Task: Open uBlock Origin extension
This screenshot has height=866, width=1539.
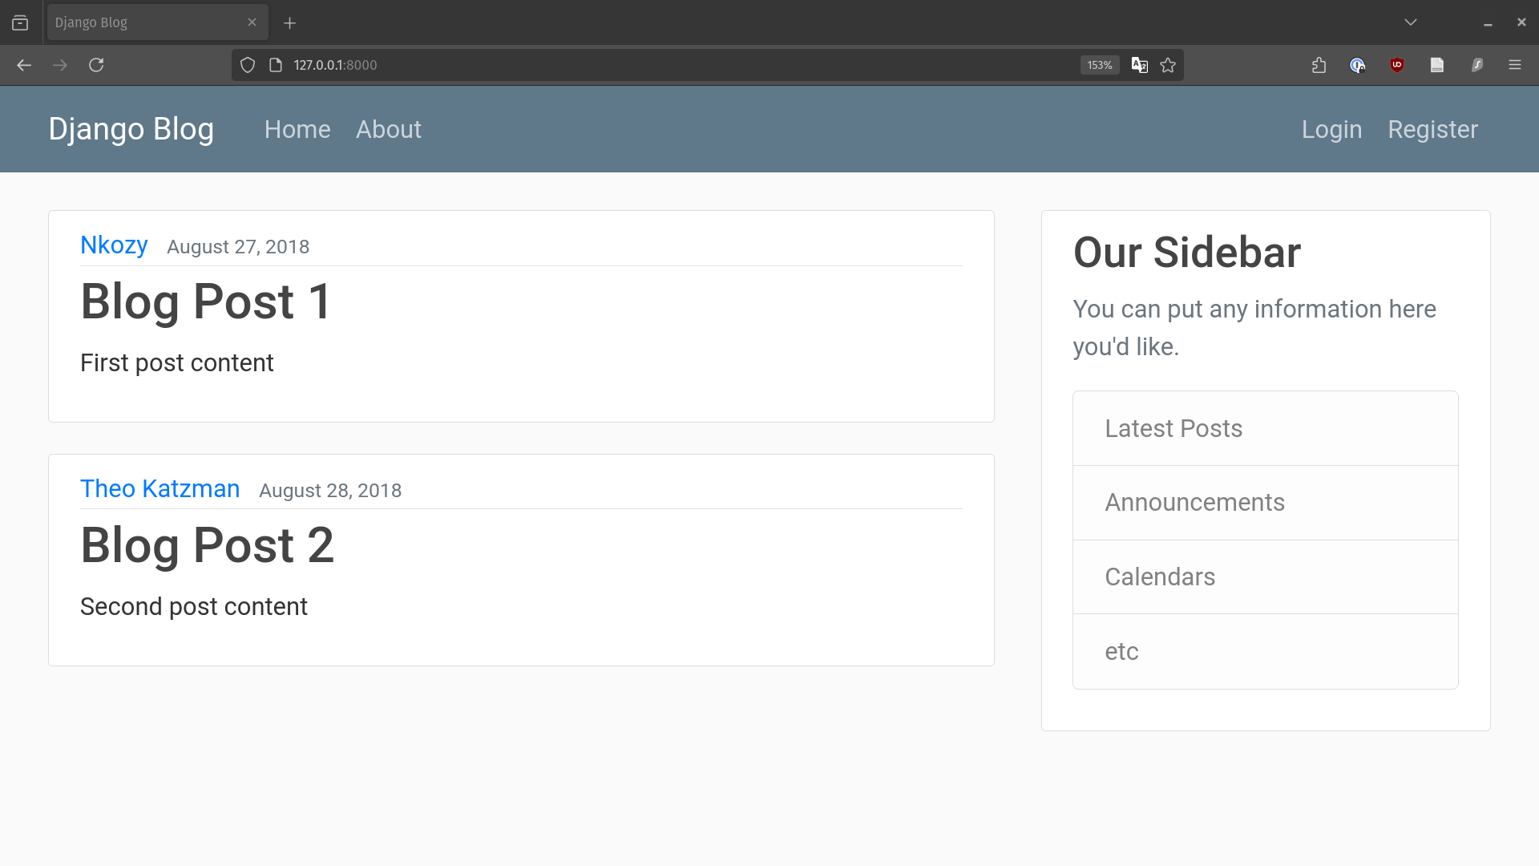Action: point(1397,65)
